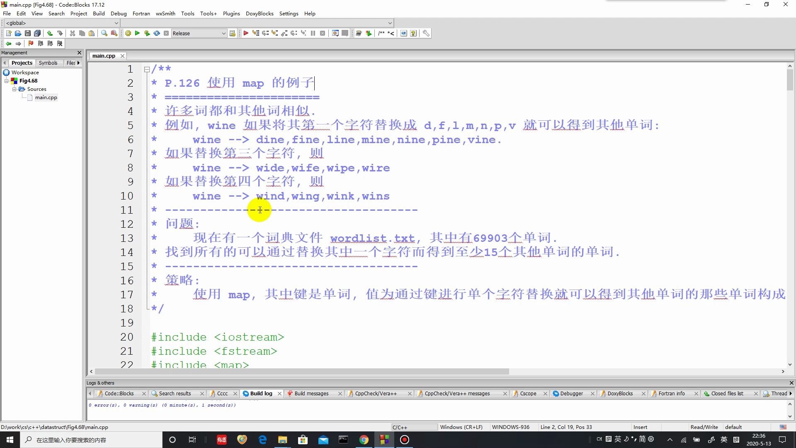Click the Build gear icon
796x448 pixels.
pyautogui.click(x=128, y=33)
